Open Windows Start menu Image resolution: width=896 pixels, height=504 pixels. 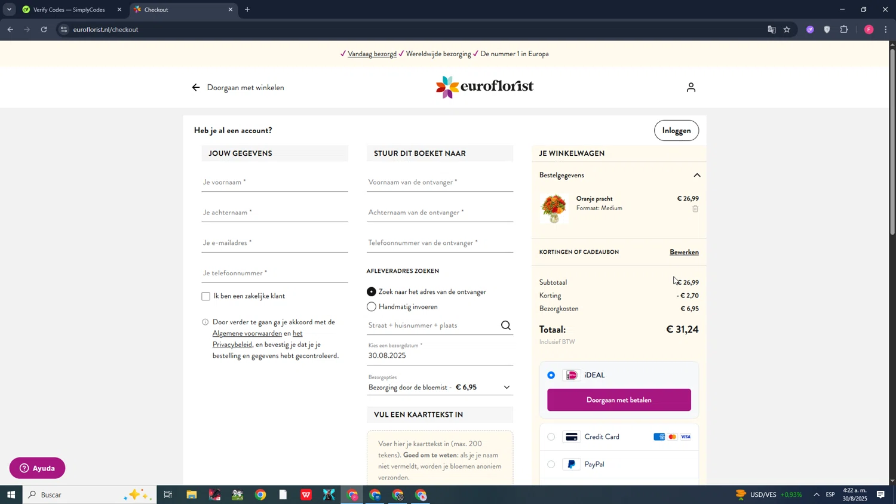(11, 494)
